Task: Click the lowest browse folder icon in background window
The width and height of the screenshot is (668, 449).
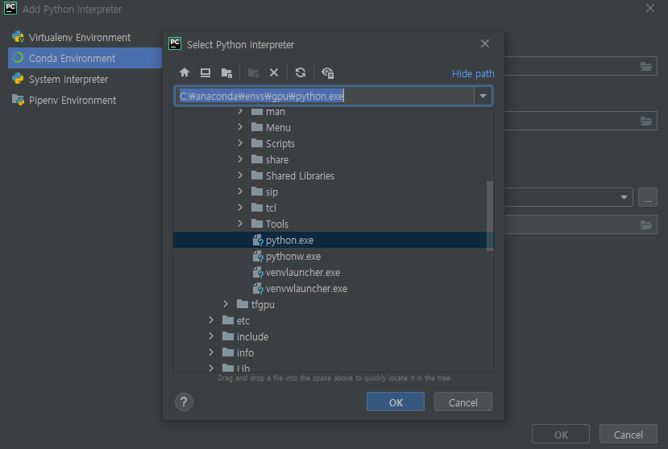Action: pyautogui.click(x=646, y=224)
